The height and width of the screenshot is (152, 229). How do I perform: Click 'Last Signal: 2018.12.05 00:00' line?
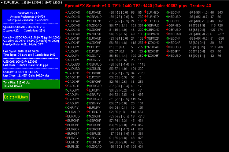pos(21,51)
